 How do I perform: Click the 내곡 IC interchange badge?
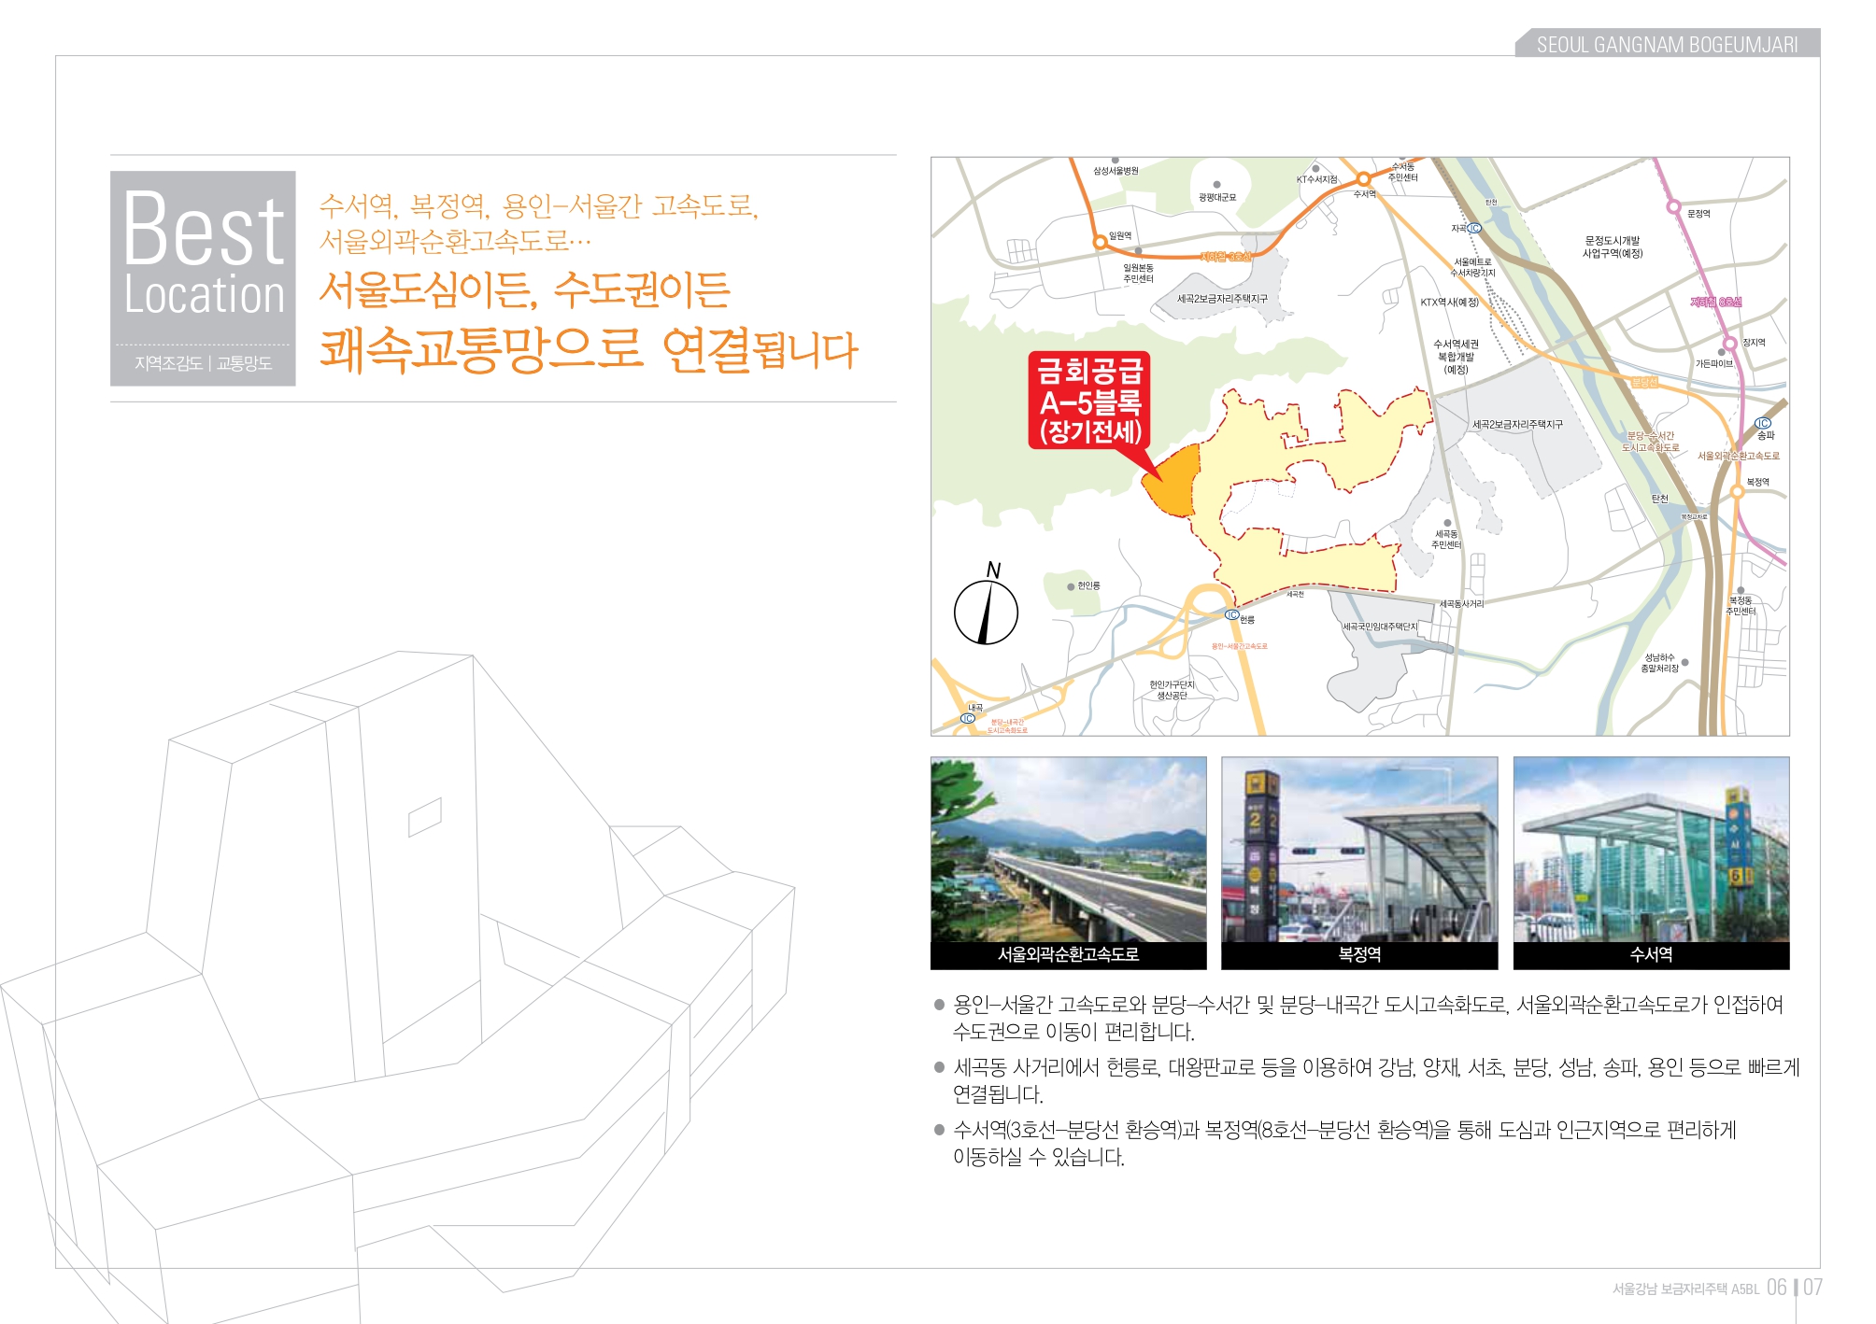[x=968, y=718]
